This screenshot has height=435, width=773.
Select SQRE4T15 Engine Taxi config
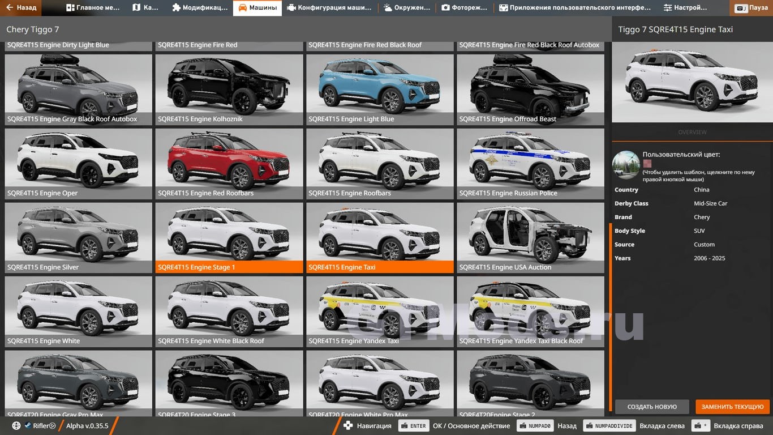[x=380, y=238]
